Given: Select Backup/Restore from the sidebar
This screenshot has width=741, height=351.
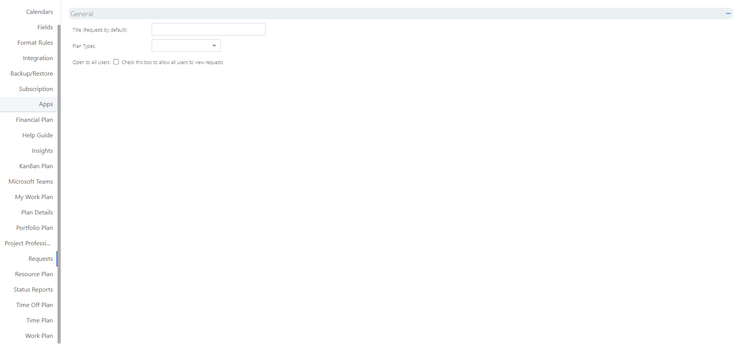Looking at the screenshot, I should pos(32,73).
